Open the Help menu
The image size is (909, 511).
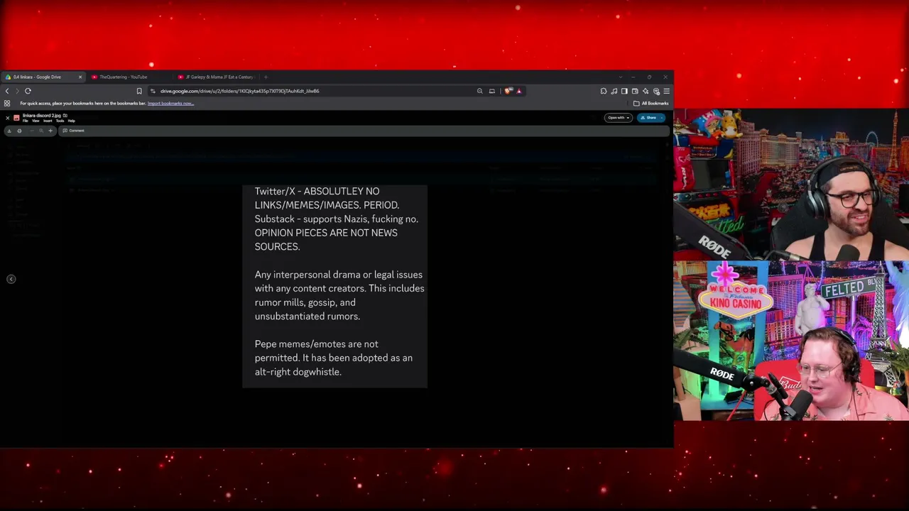pyautogui.click(x=71, y=121)
